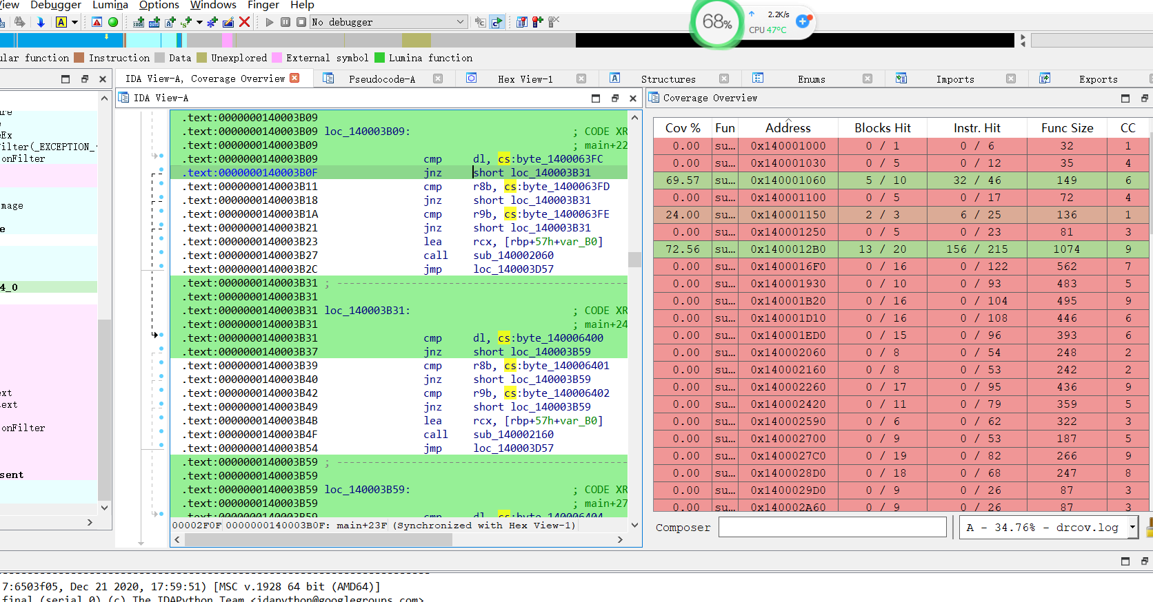Switch to the Structures tab
The width and height of the screenshot is (1153, 602).
668,79
